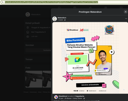This screenshot has height=101, width=128.
Task: Click the music note audio icon
Action: point(65,98)
